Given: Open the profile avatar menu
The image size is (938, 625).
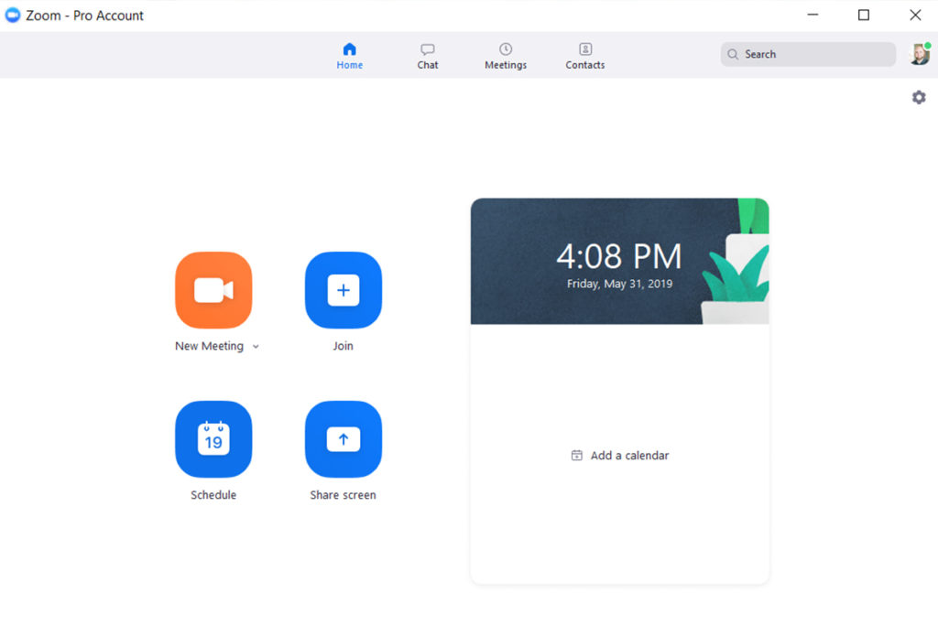Looking at the screenshot, I should coord(920,54).
